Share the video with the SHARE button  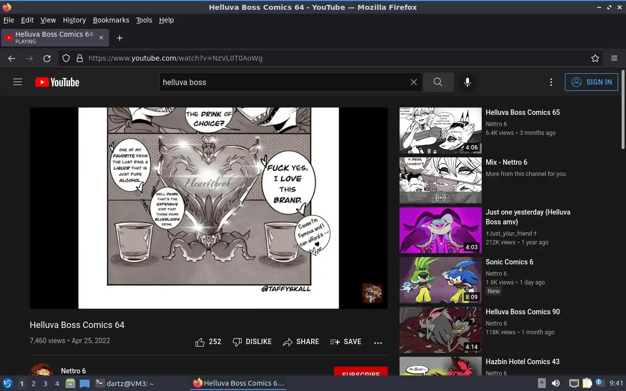[301, 342]
